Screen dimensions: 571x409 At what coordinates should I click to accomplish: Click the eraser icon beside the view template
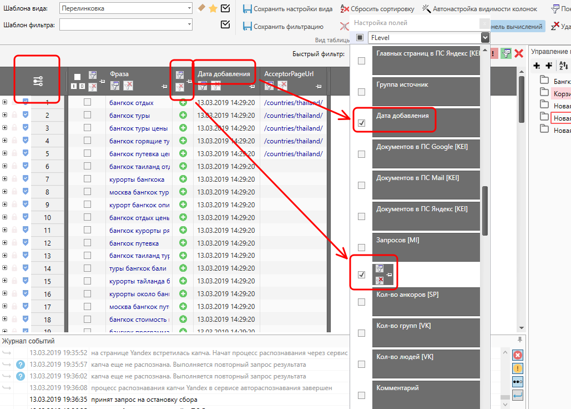[x=201, y=8]
